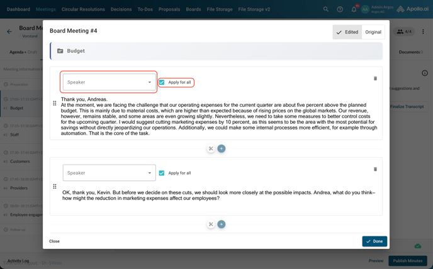Open the Decisions menu item

121,9
